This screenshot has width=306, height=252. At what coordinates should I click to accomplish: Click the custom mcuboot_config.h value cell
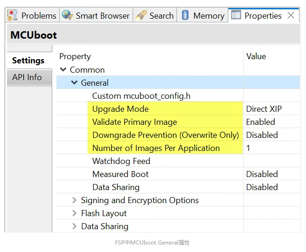click(x=272, y=96)
